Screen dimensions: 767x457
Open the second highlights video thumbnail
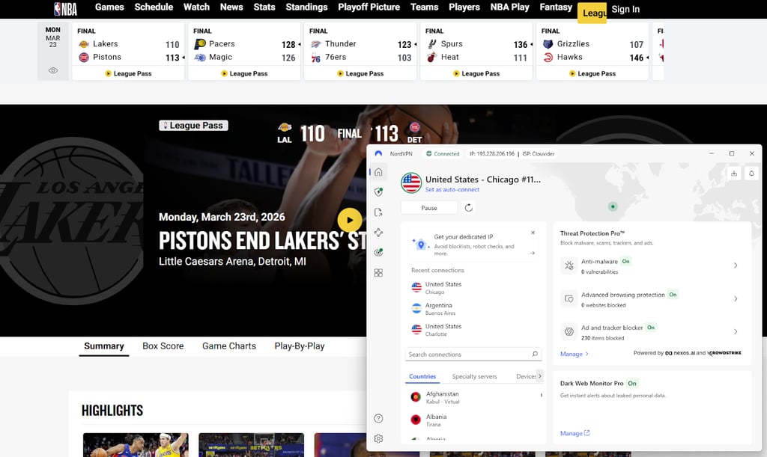point(252,445)
